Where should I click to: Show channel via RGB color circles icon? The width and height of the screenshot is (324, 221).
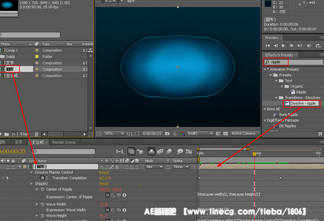pos(182,133)
